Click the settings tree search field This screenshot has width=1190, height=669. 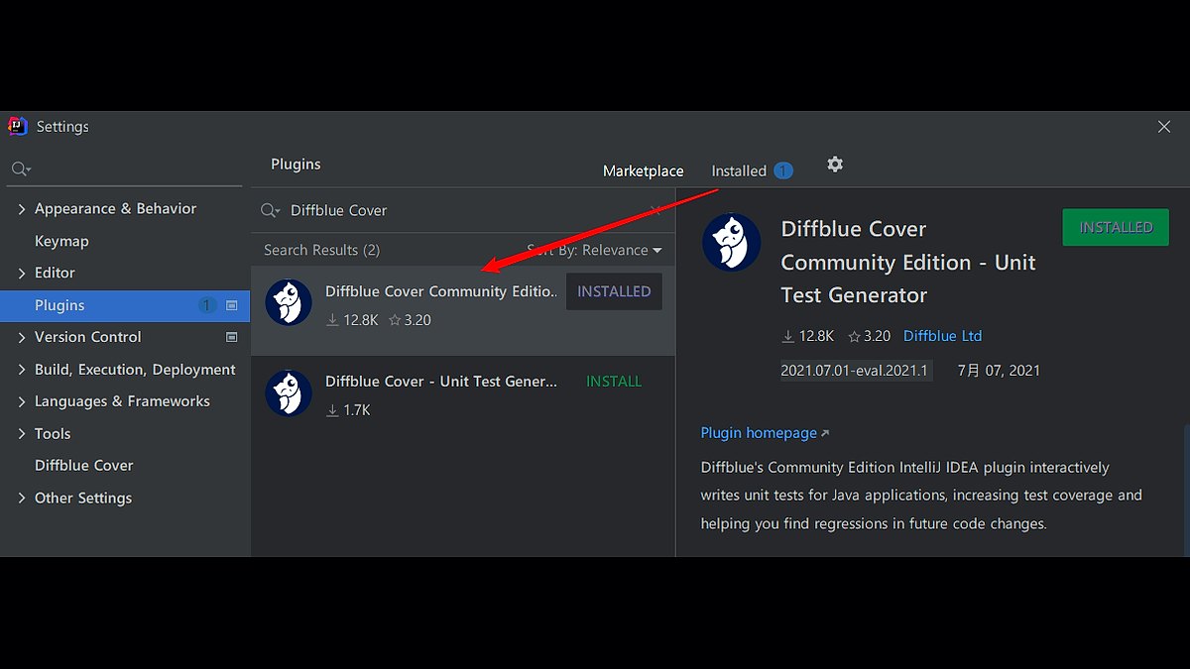pos(126,169)
